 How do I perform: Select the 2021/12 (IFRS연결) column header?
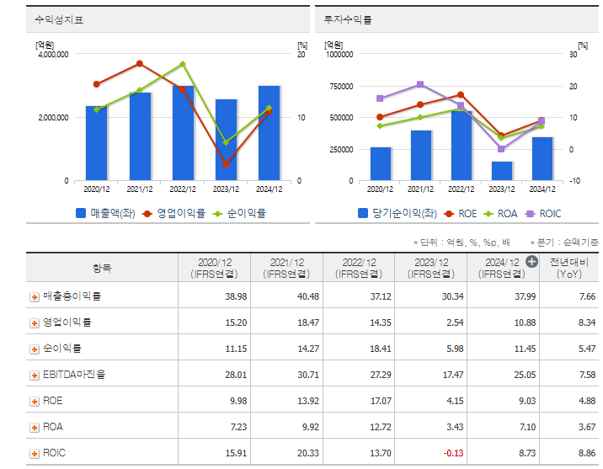pos(286,268)
